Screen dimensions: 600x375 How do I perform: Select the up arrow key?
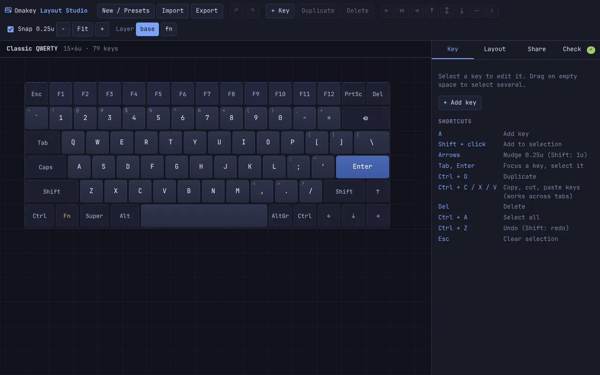pyautogui.click(x=378, y=191)
